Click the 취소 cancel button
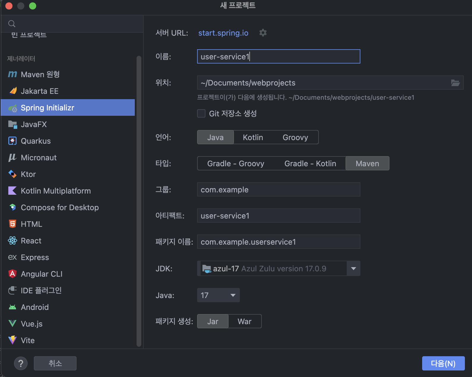The image size is (472, 377). tap(55, 363)
